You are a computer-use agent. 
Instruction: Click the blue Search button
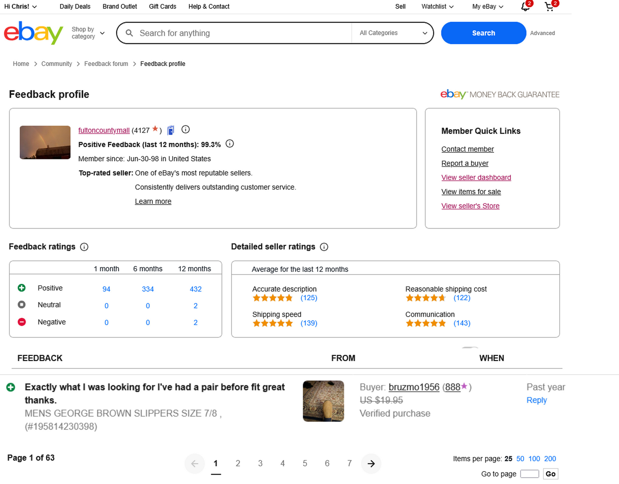[483, 33]
